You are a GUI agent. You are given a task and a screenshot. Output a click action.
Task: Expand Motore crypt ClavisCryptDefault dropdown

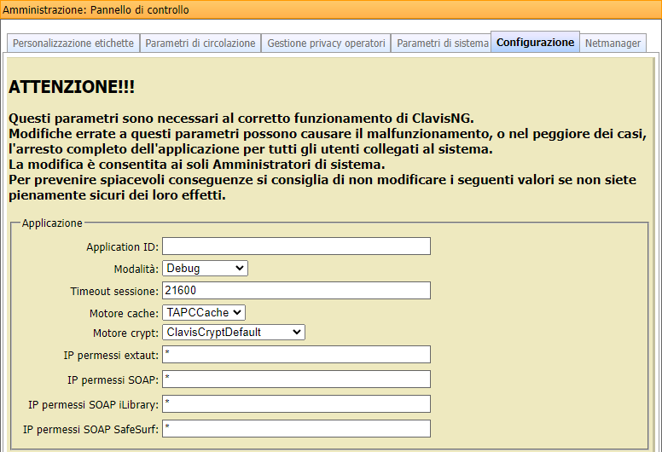pyautogui.click(x=234, y=332)
